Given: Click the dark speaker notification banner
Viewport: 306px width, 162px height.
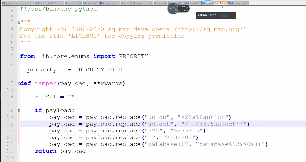Looking at the screenshot, I should click(216, 15).
